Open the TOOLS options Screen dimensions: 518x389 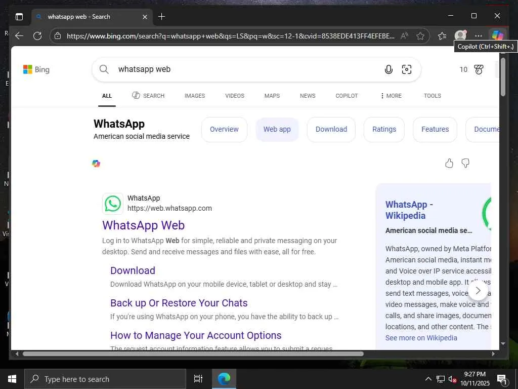pos(433,96)
